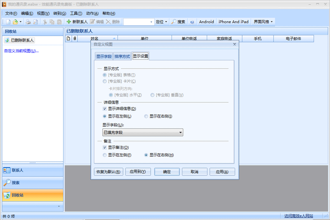Click 新联系人 add contact button
Viewport: 330px width, 220px height.
coord(77,22)
